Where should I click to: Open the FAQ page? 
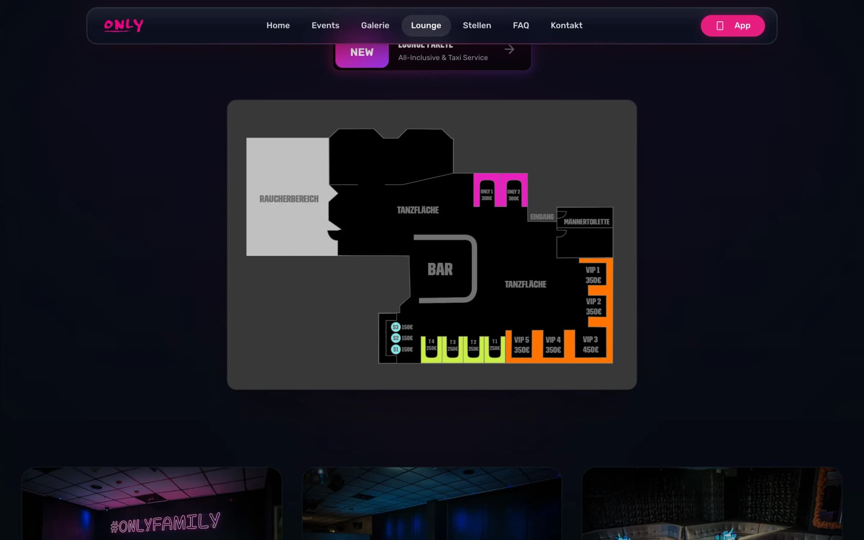click(521, 26)
